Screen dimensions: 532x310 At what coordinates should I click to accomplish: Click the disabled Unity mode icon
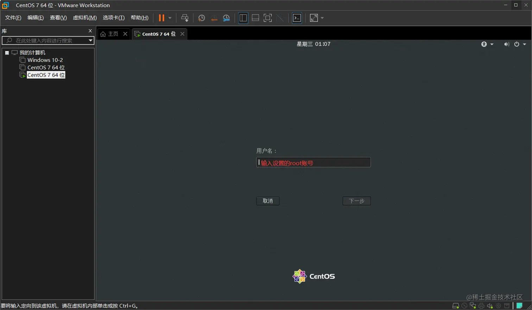[280, 18]
